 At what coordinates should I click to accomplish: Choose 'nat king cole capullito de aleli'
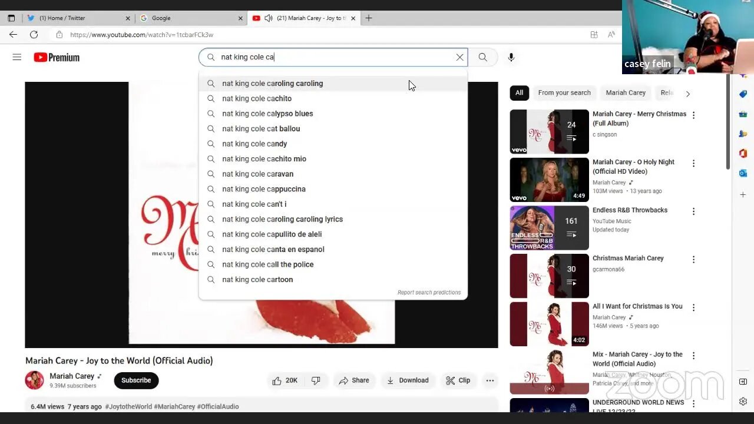click(333, 234)
